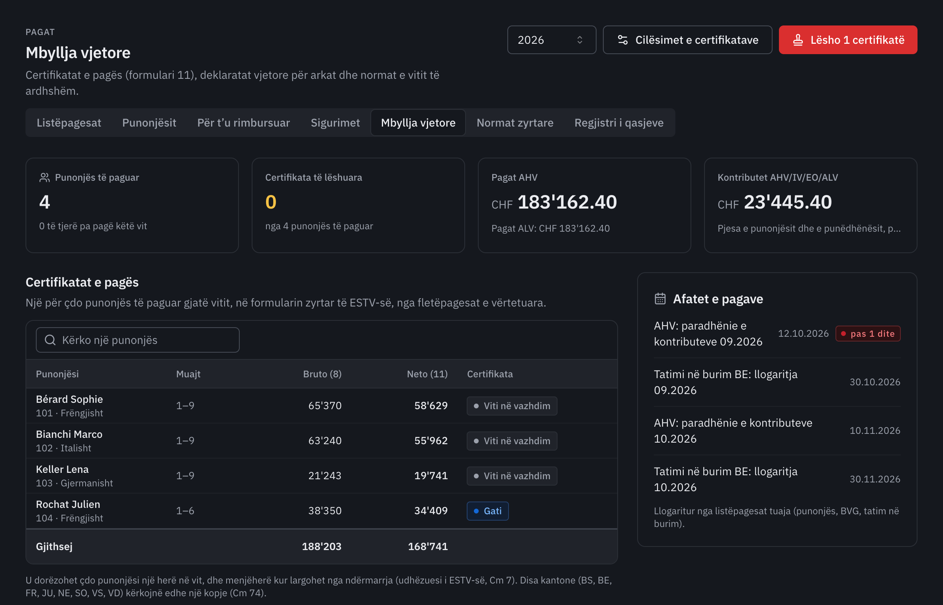This screenshot has height=605, width=943.
Task: Click the Kërko një punonjës search field
Action: 138,340
